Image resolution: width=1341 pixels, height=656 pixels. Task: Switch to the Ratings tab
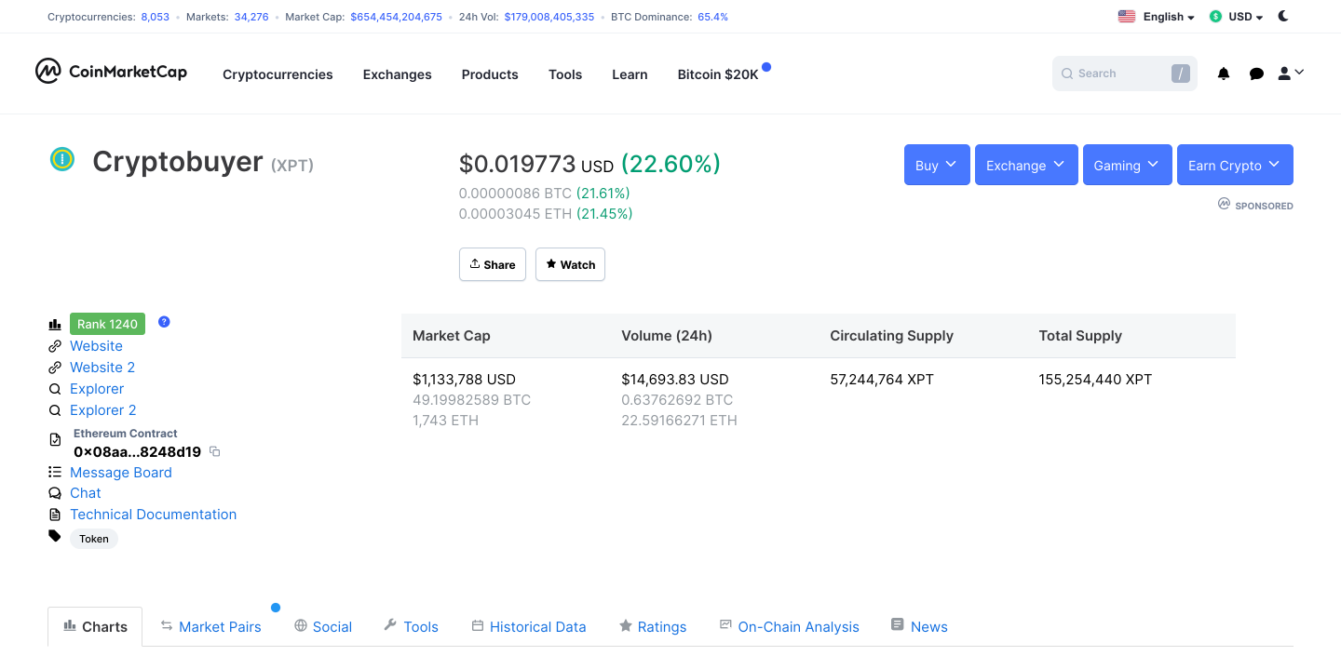point(653,626)
